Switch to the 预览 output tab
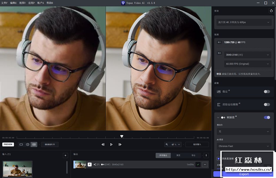 click(x=178, y=155)
